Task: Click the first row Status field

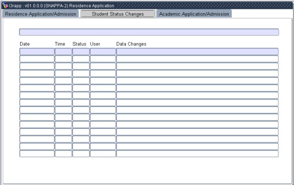Action: pos(81,52)
